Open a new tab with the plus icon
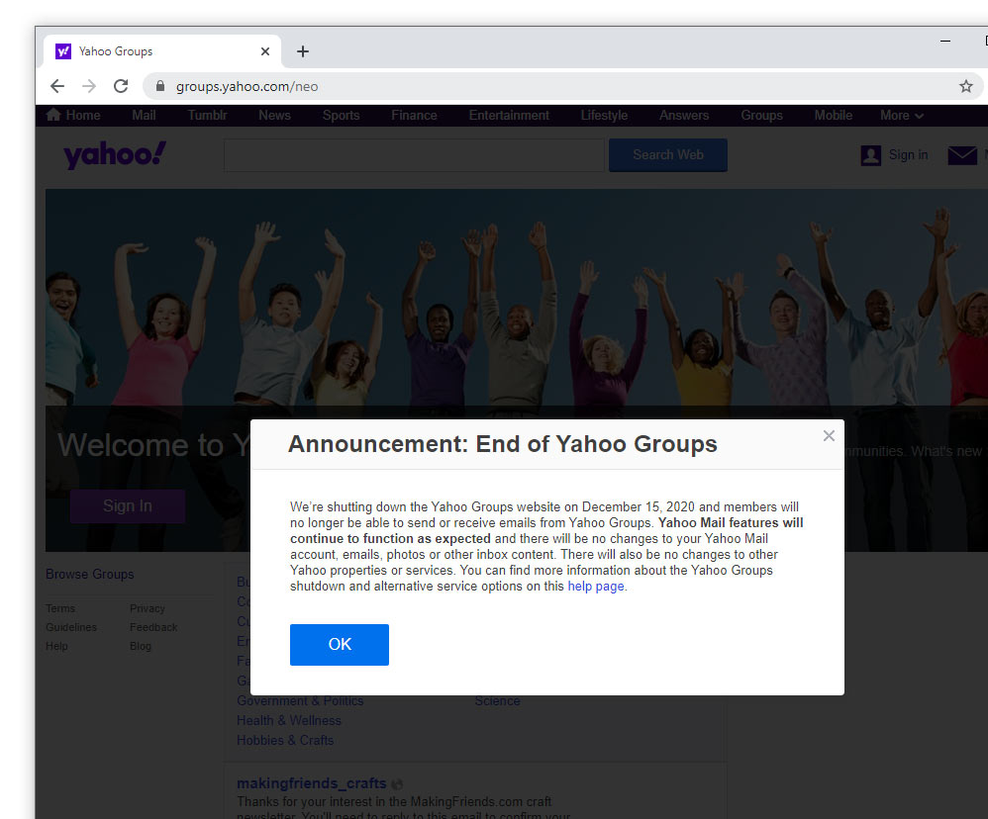 pos(303,51)
